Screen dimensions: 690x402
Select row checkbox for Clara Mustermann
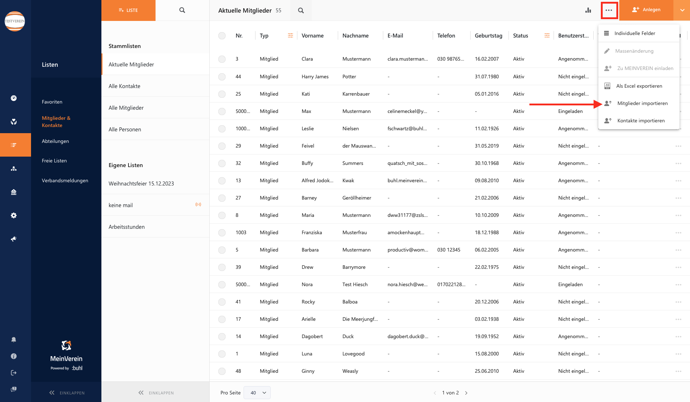[222, 59]
